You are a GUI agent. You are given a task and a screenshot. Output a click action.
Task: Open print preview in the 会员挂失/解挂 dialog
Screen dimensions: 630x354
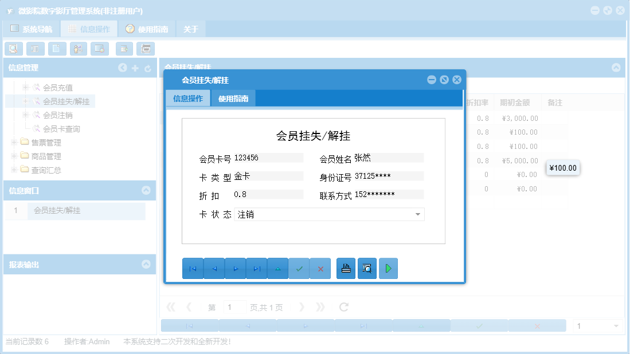[367, 268]
